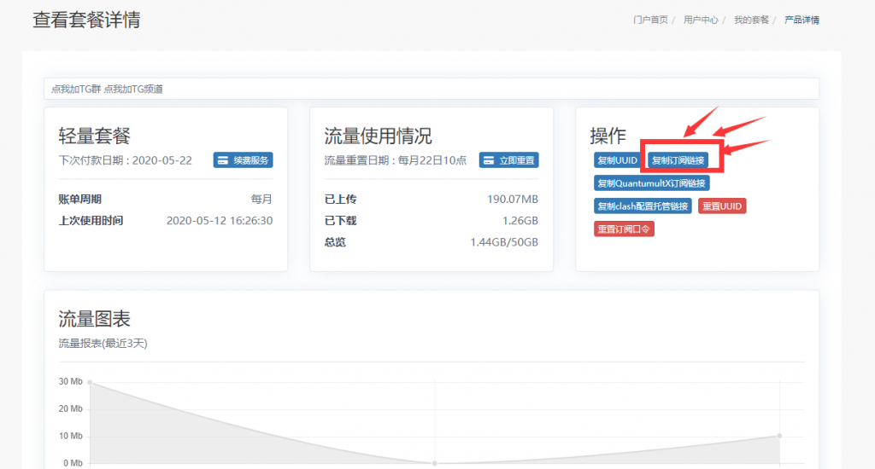Viewport: 875px width, 469px height.
Task: Click the 立即重置 reset traffic button
Action: [x=508, y=160]
